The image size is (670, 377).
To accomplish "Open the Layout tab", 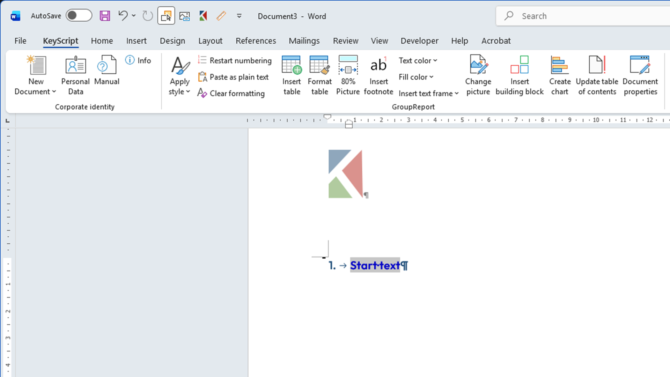I will pos(210,41).
